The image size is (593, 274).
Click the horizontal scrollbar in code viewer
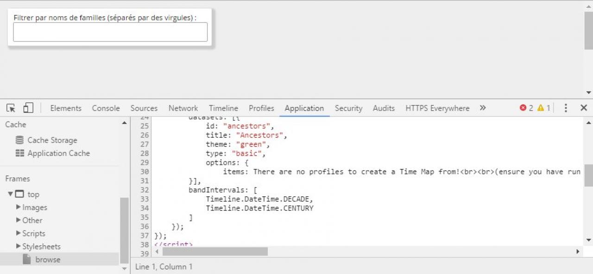215,251
